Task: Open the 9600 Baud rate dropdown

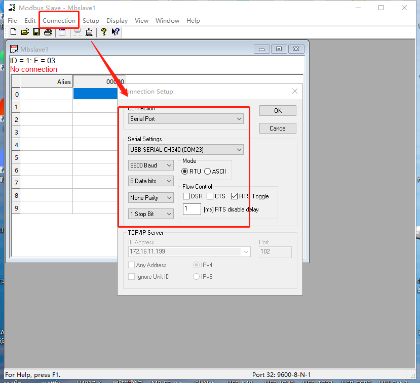Action: pyautogui.click(x=151, y=165)
